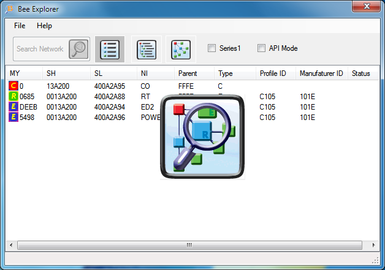Enable the API Mode checkbox
Viewport: 385px width, 270px height.
[x=261, y=48]
